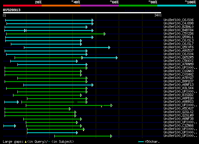Click the yellow query gap marker in legend

[25, 142]
